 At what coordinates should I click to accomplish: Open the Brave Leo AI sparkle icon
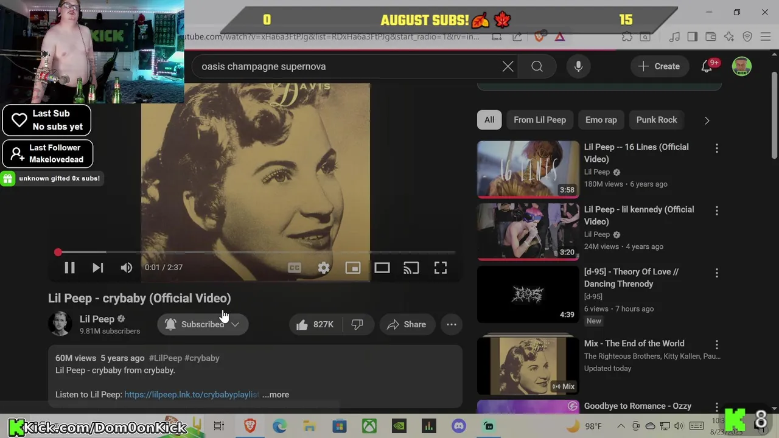point(729,37)
